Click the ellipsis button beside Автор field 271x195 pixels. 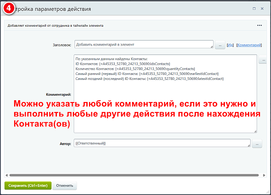(257, 144)
